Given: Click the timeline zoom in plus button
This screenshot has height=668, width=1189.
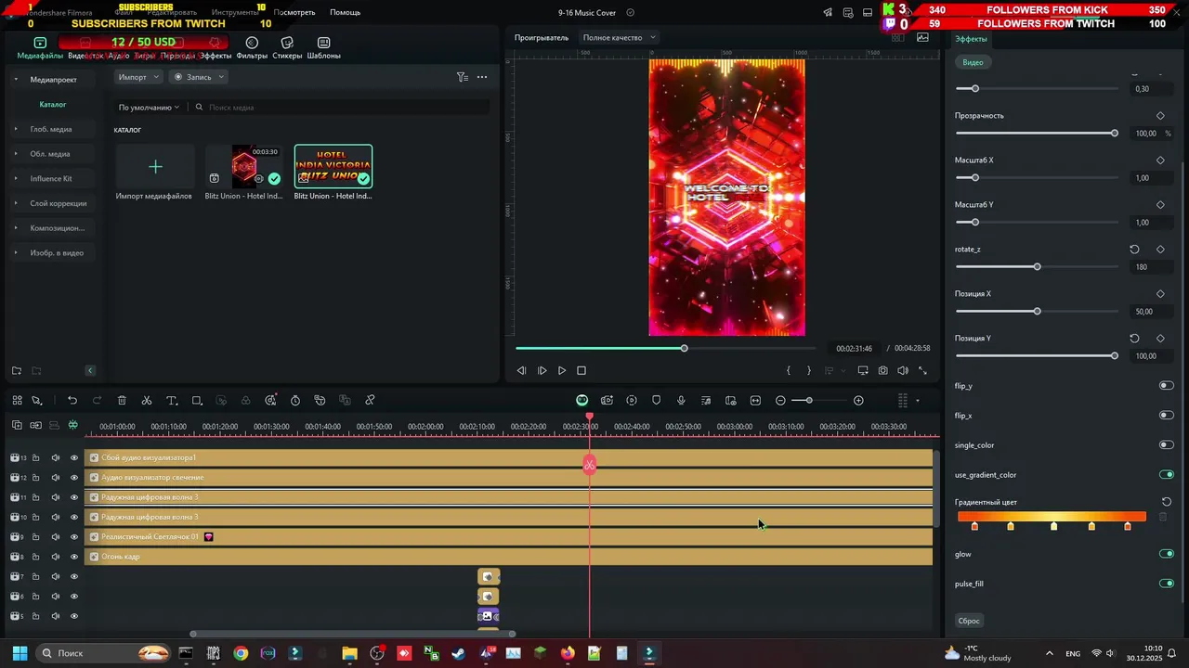Looking at the screenshot, I should pyautogui.click(x=858, y=401).
